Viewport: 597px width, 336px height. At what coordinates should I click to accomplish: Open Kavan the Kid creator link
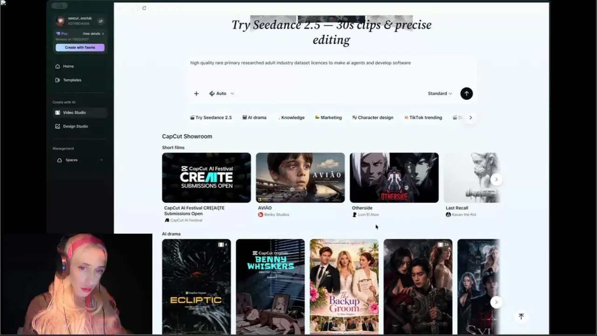tap(461, 215)
